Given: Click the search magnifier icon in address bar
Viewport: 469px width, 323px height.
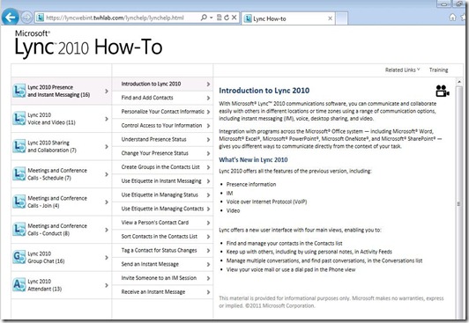Looking at the screenshot, I should 204,18.
